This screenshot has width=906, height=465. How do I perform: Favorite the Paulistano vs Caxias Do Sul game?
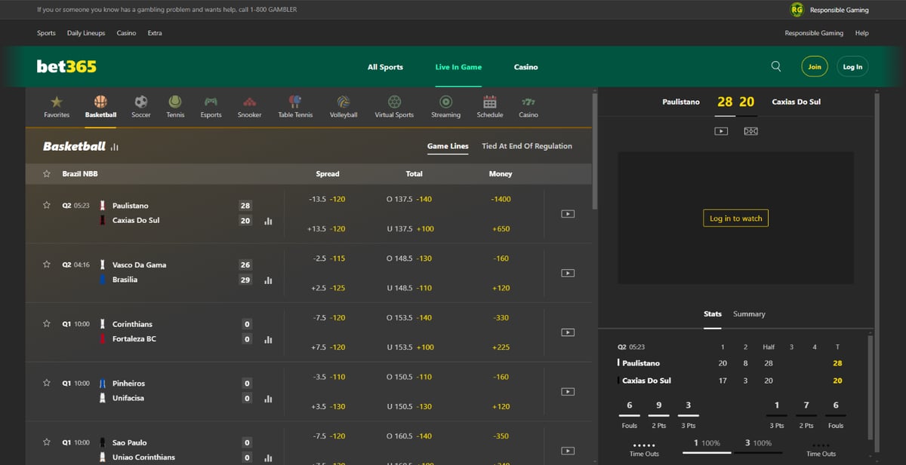tap(47, 205)
